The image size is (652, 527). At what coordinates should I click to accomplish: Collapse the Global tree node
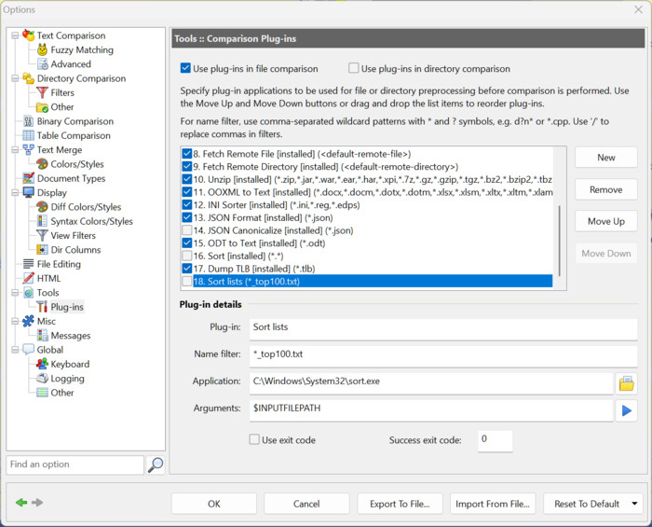(15, 350)
